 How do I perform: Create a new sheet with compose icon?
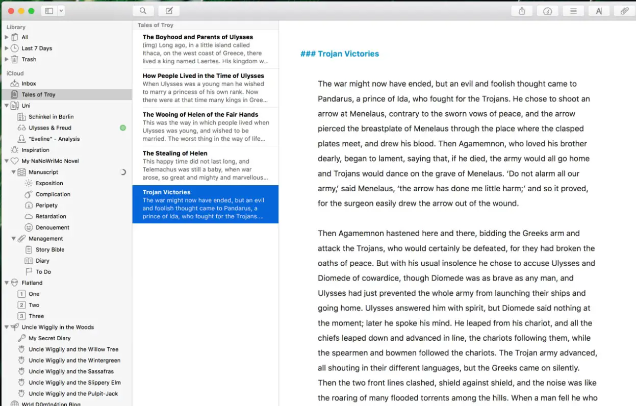click(169, 11)
